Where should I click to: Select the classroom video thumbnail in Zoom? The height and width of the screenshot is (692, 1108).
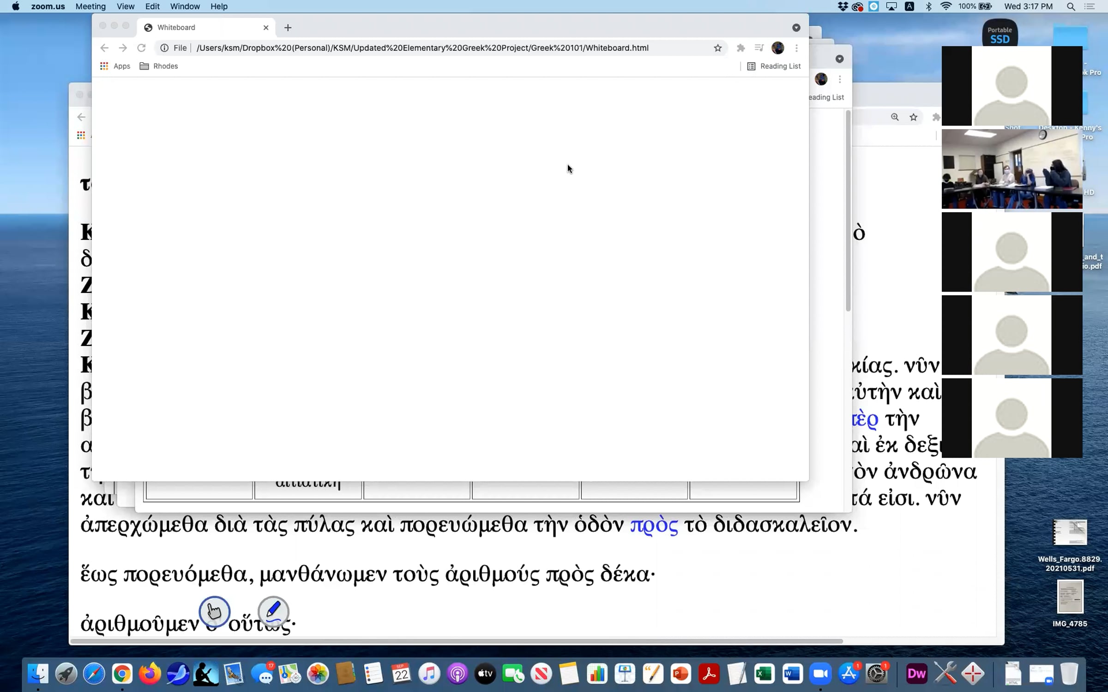click(x=1012, y=169)
